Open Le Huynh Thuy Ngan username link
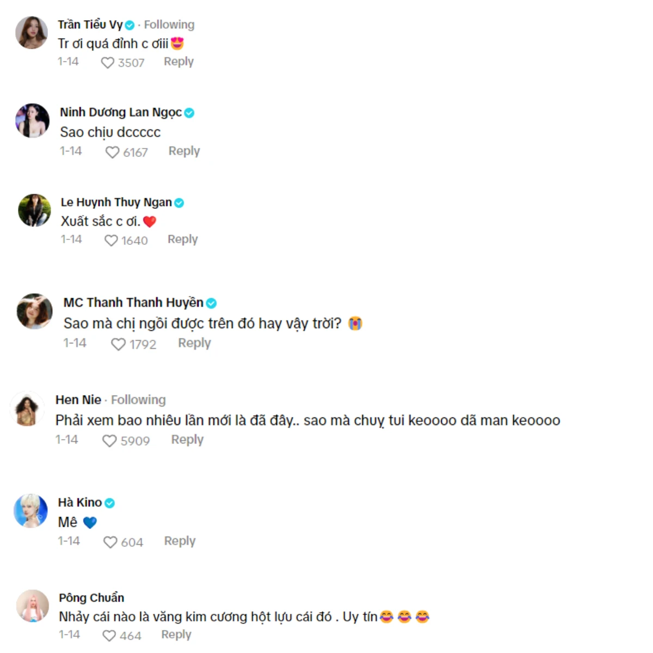 [116, 202]
